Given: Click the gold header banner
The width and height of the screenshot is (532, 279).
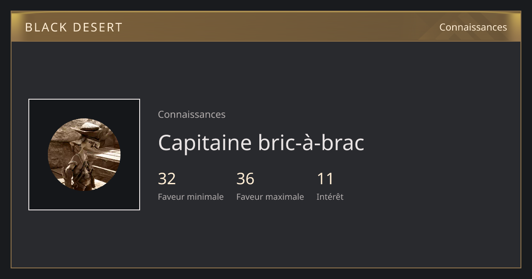Looking at the screenshot, I should click(x=266, y=27).
